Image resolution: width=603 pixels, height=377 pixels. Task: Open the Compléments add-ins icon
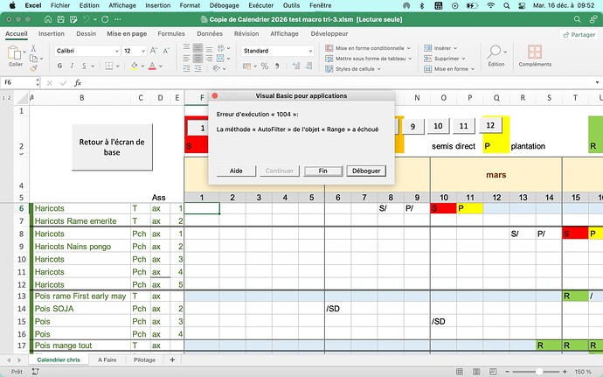point(535,55)
